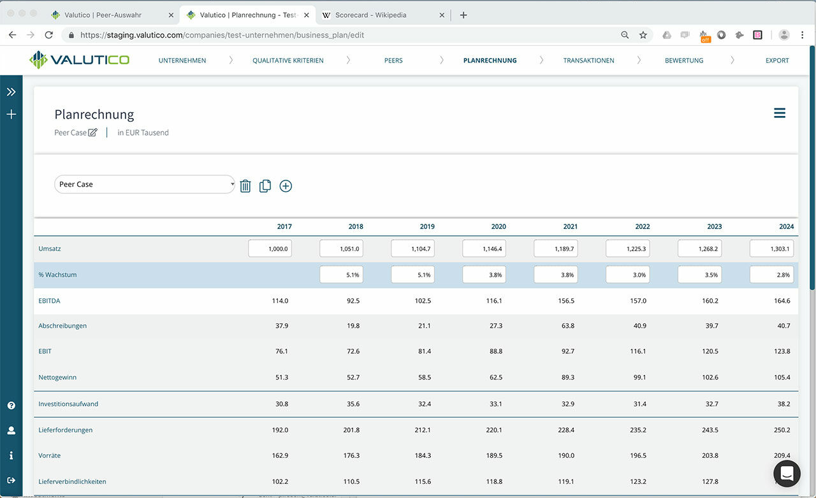
Task: Open the hamburger menu above the Planrechnung table
Action: point(779,112)
